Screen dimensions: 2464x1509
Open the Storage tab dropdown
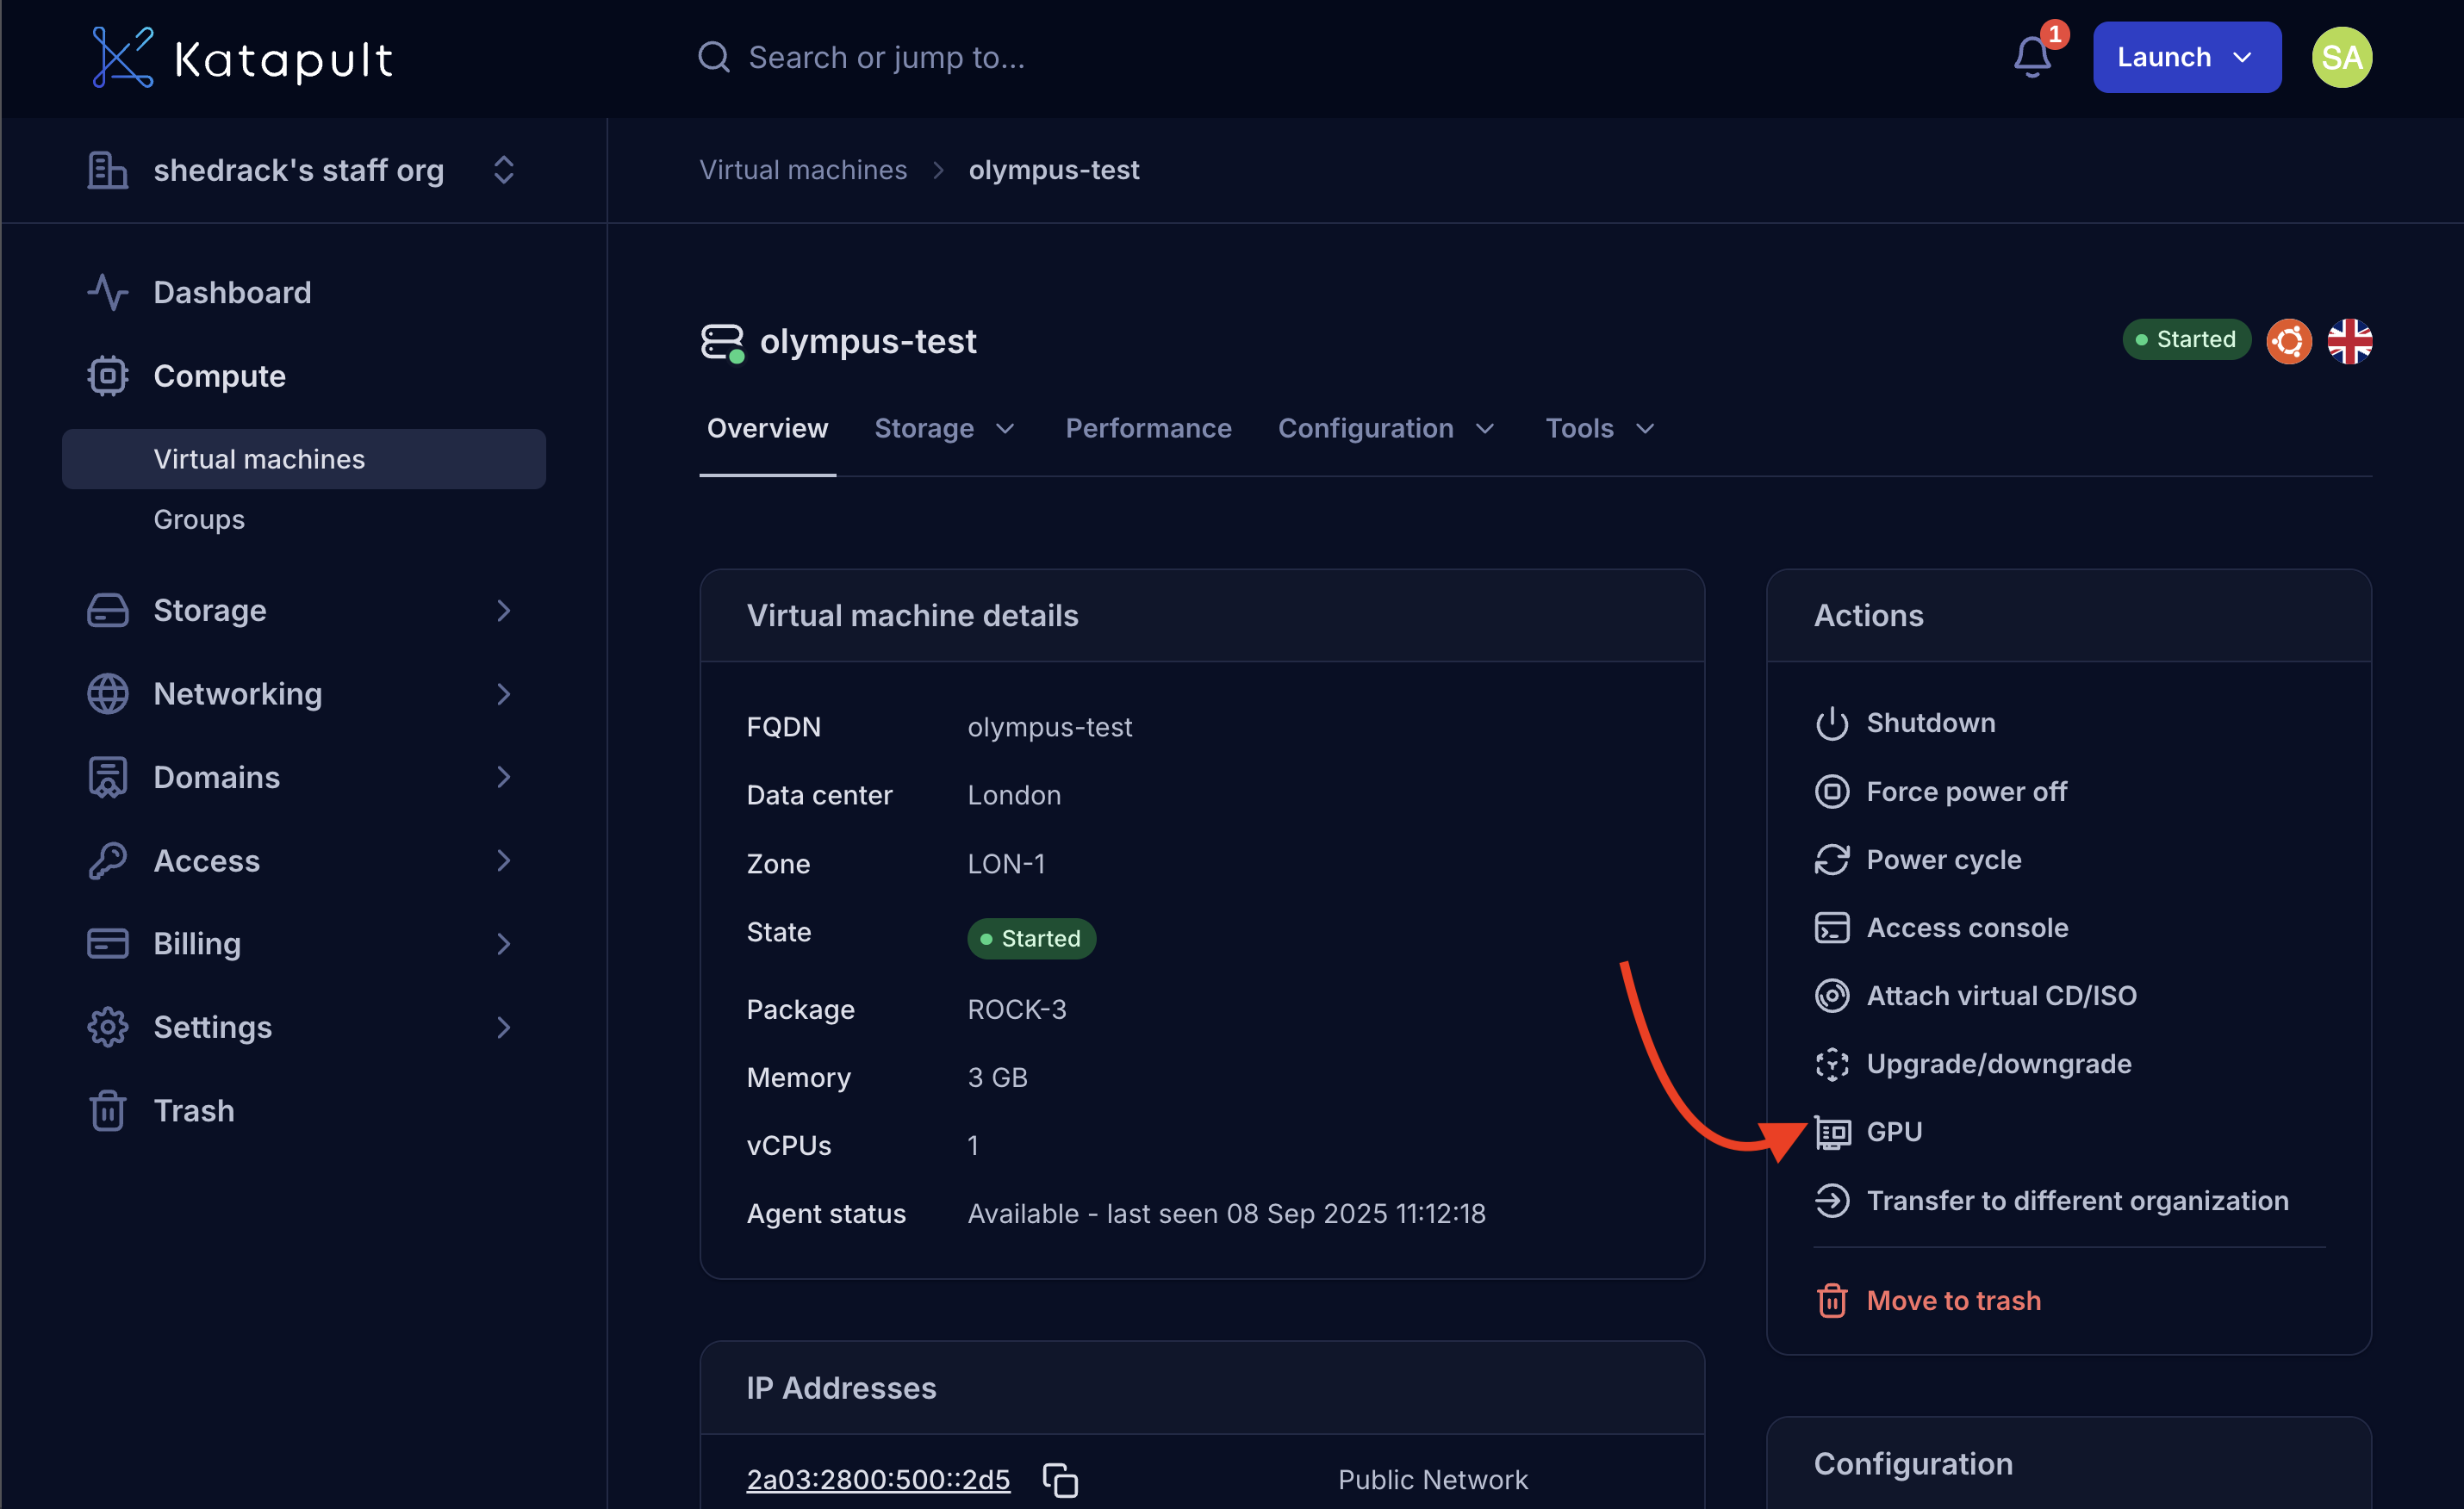coord(944,428)
